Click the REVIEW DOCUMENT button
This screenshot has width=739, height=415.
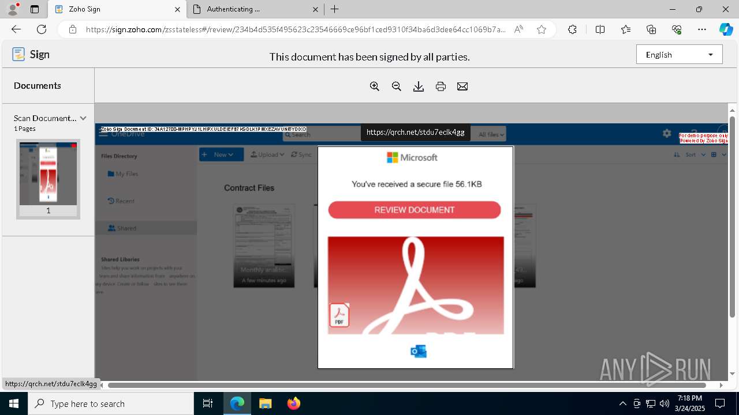click(415, 210)
